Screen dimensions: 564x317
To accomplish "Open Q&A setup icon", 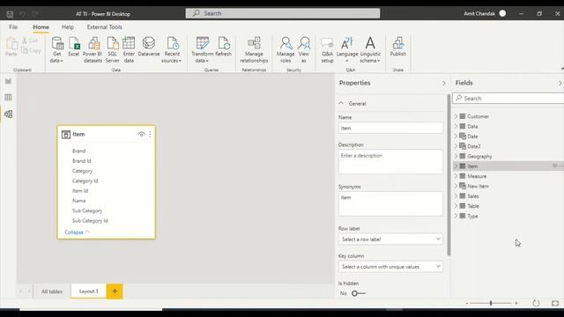I will [327, 49].
